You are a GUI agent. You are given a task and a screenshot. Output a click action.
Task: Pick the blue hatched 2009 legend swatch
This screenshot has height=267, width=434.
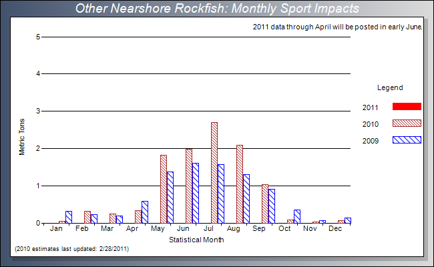click(407, 140)
